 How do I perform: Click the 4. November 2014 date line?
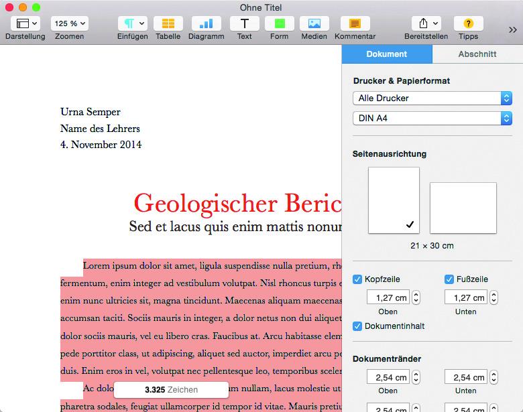tap(101, 145)
